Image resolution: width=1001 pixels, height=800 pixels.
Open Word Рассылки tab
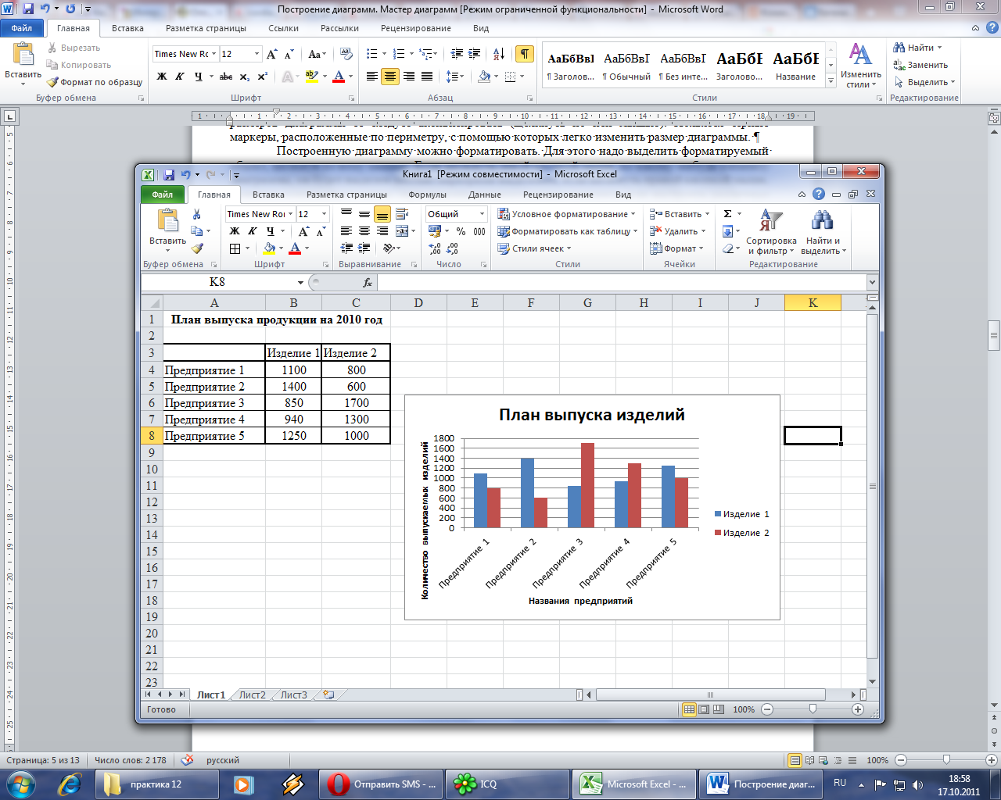339,28
